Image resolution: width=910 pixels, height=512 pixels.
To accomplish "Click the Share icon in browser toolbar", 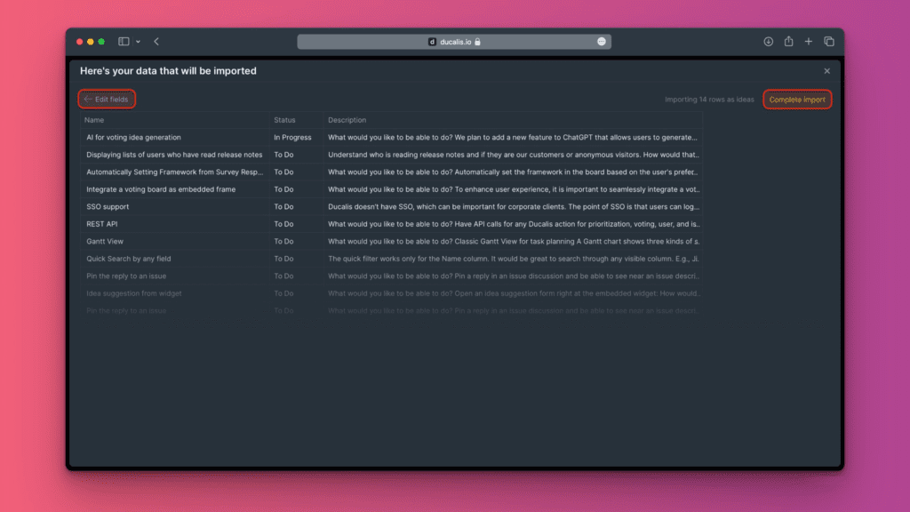I will (788, 42).
